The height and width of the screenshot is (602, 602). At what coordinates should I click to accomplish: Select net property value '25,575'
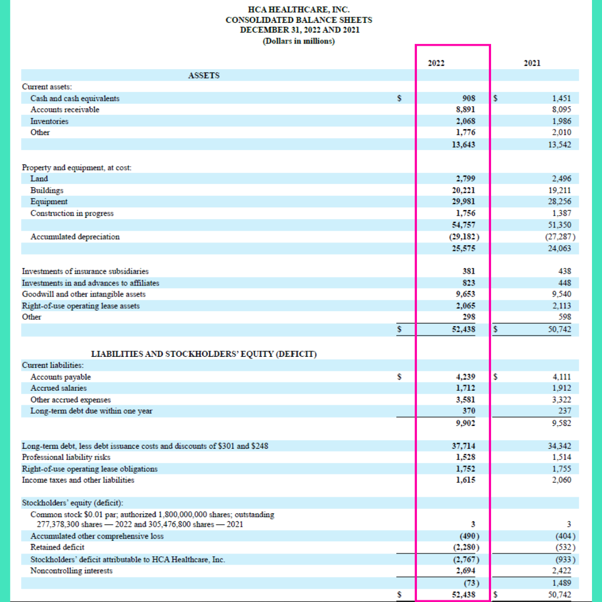click(463, 249)
